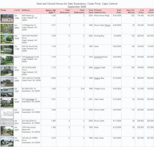Select list number 09-3192
The image size is (154, 147).
pos(17,139)
